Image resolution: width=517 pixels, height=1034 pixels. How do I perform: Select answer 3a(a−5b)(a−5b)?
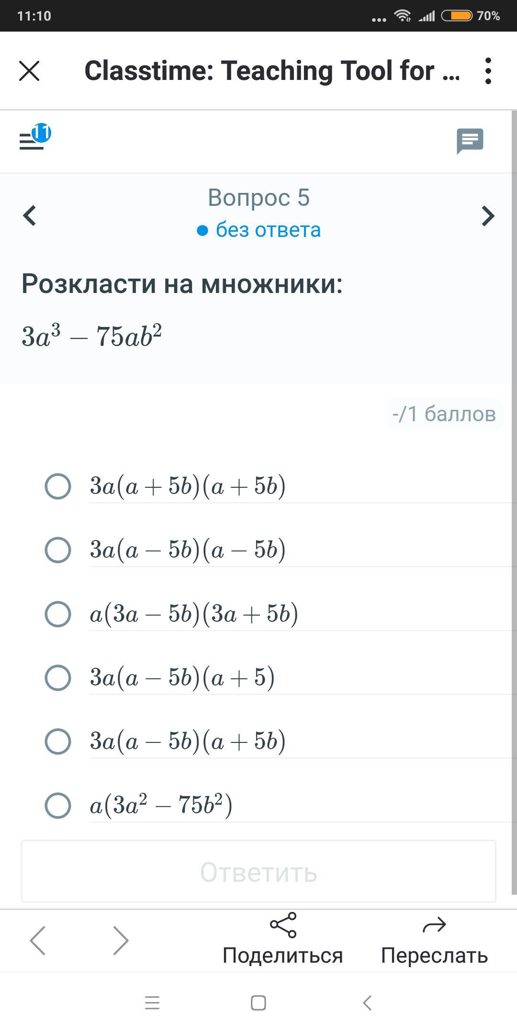point(58,550)
